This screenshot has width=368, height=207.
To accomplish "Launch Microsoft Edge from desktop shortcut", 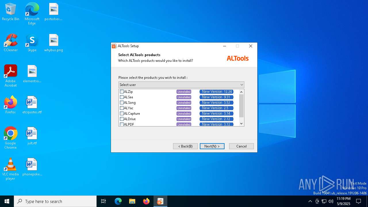I will pos(32,14).
